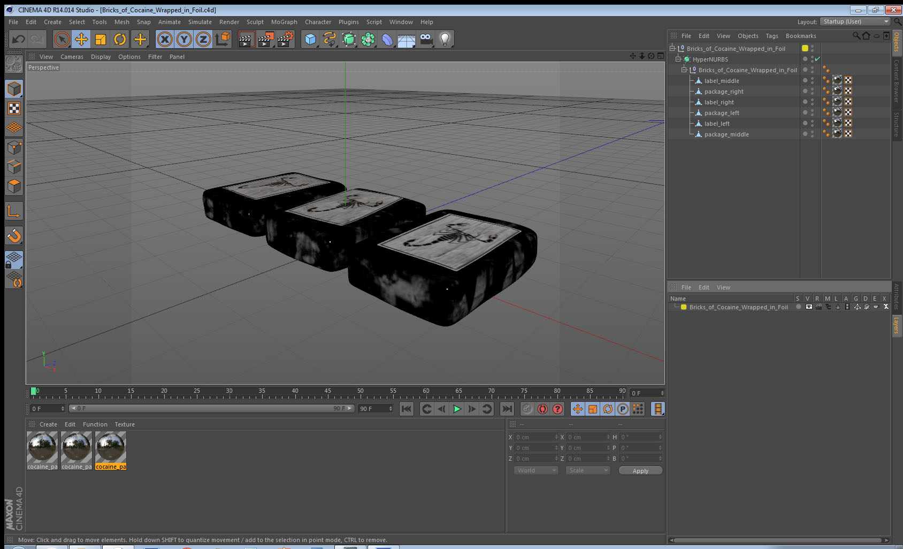Select the label_right object

point(719,102)
